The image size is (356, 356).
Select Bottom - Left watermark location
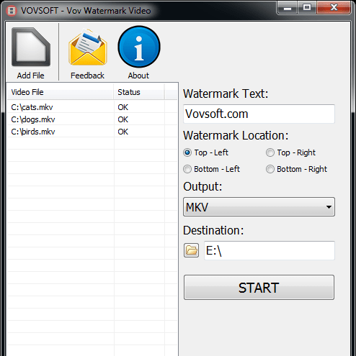point(187,169)
